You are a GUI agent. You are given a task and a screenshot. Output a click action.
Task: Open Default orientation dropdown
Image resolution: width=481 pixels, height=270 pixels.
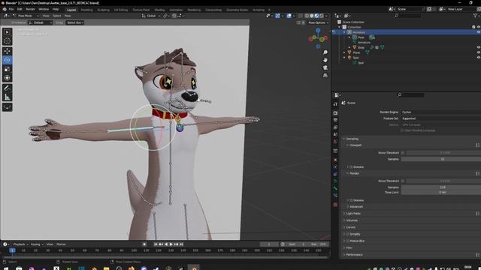(x=40, y=22)
